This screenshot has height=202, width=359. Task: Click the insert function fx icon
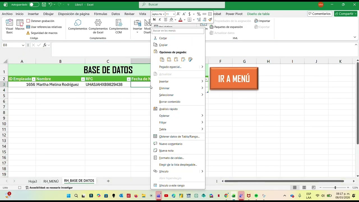tap(45, 45)
